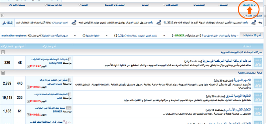This screenshot has height=124, width=266.
Task: Open the category title "شركات الوساطة في البورصة السورية"
Action: coord(241,52)
